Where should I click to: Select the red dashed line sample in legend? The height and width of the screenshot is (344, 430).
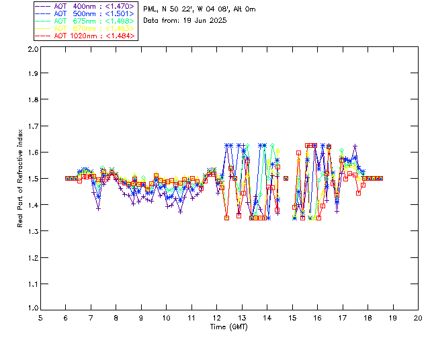pyautogui.click(x=43, y=36)
